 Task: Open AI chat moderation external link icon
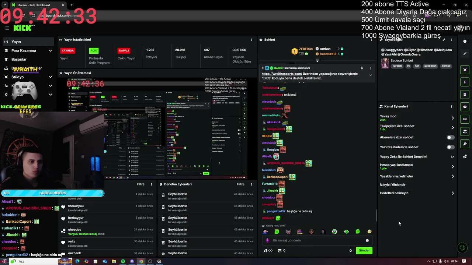click(x=453, y=157)
